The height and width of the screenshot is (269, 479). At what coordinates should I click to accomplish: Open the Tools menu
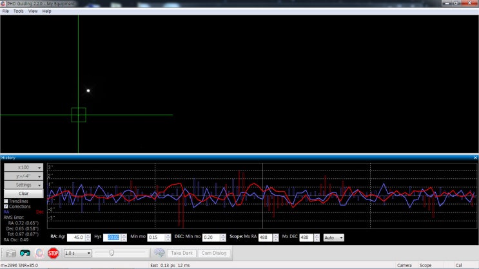[18, 11]
